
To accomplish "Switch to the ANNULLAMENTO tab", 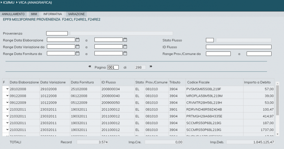I will [x=13, y=14].
